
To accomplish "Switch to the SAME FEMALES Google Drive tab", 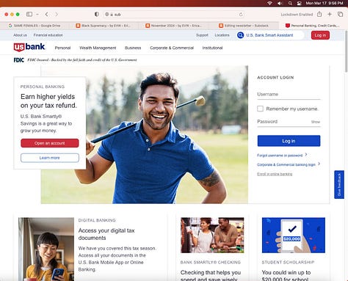I will tap(35, 26).
